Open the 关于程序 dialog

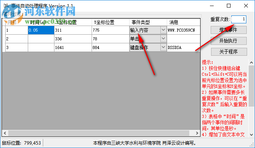[229, 52]
